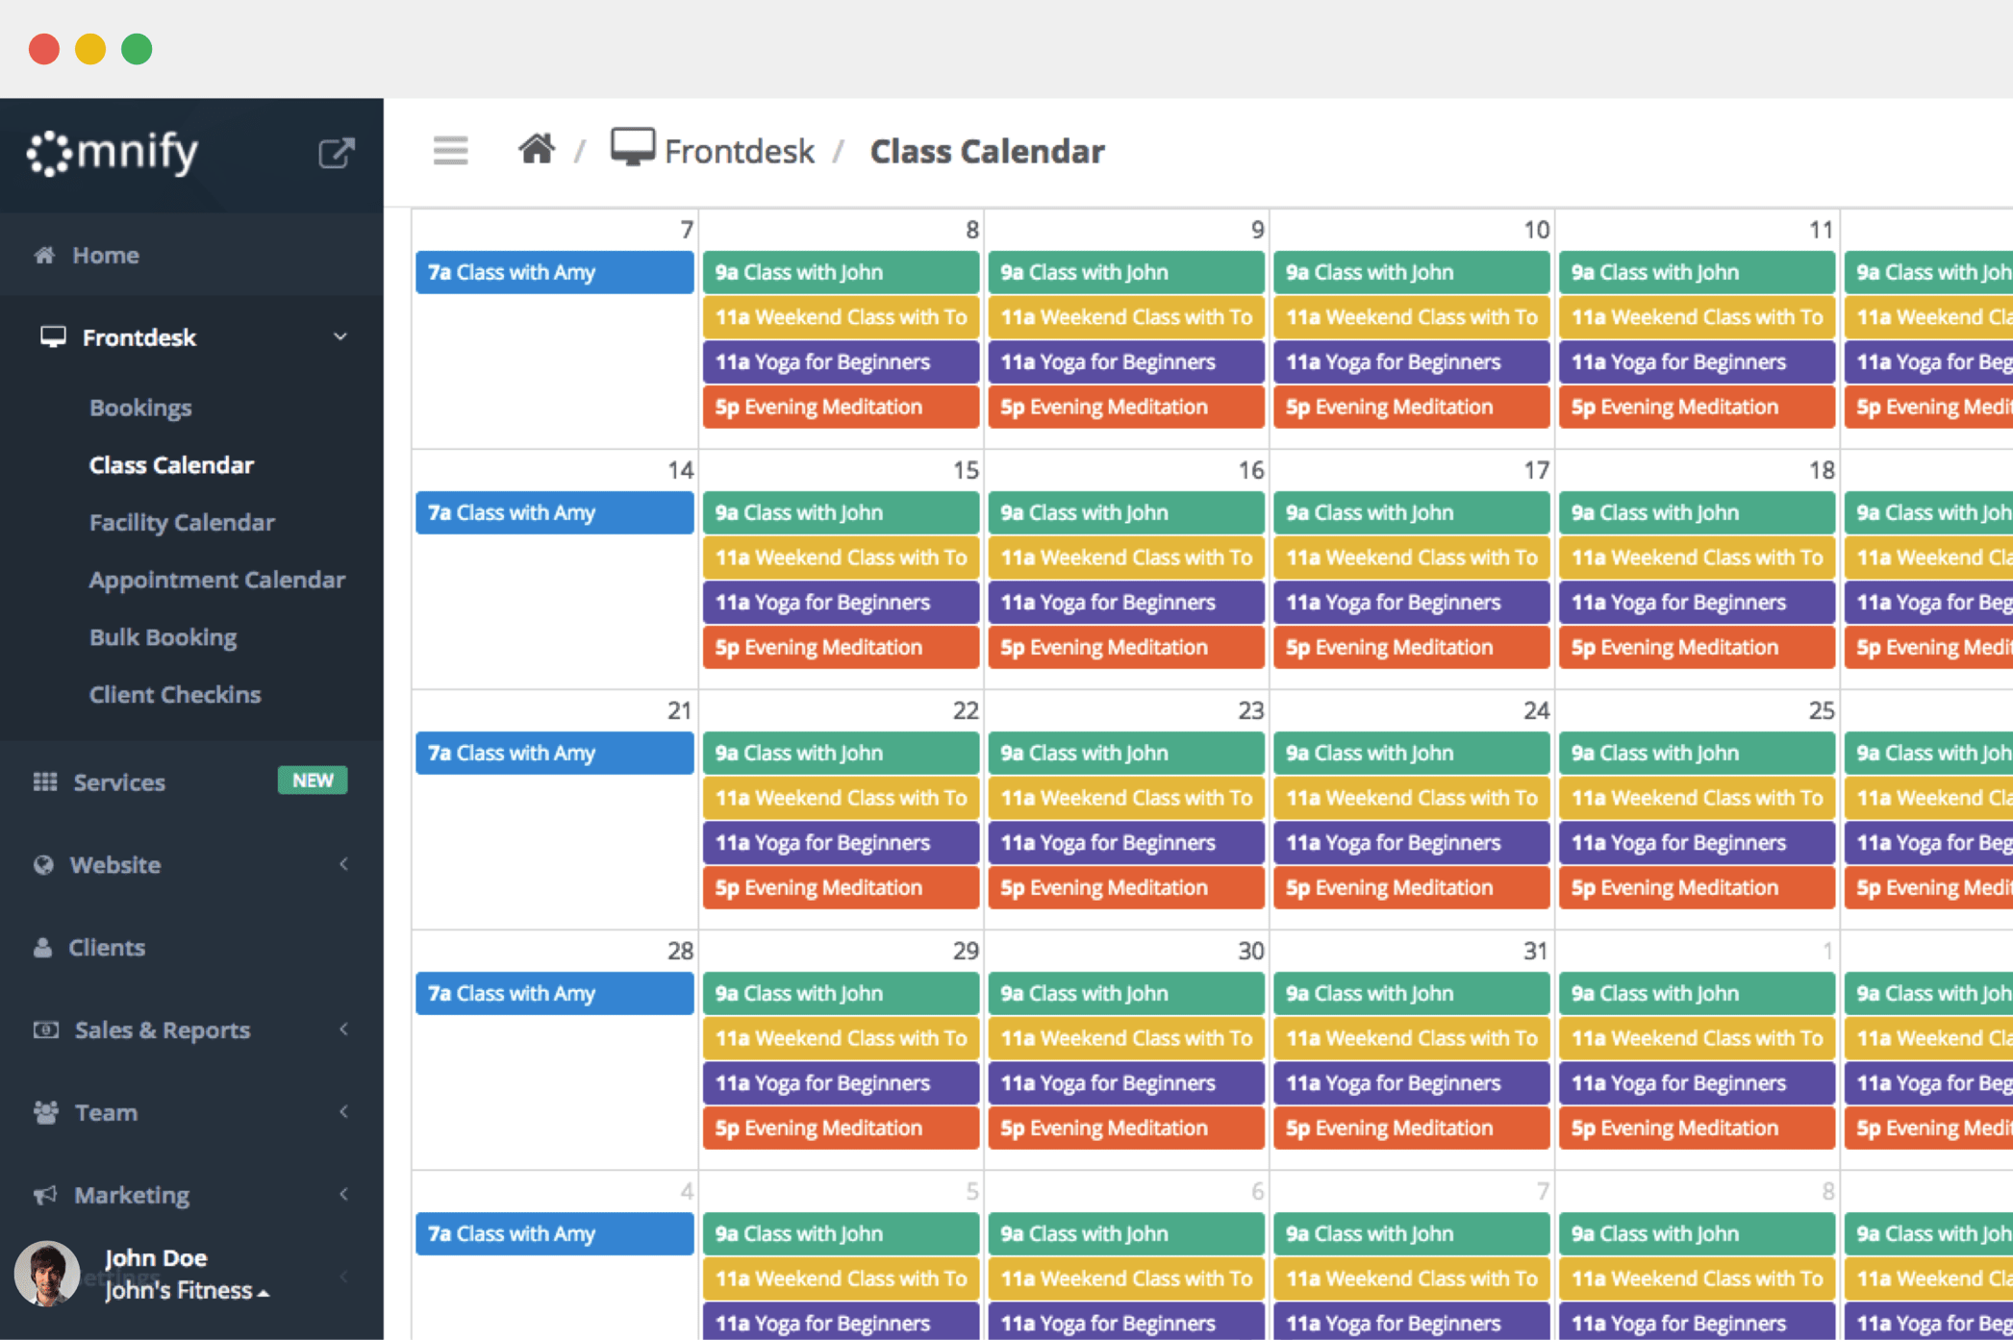
Task: Go to Appointment Calendar page
Action: pyautogui.click(x=216, y=580)
